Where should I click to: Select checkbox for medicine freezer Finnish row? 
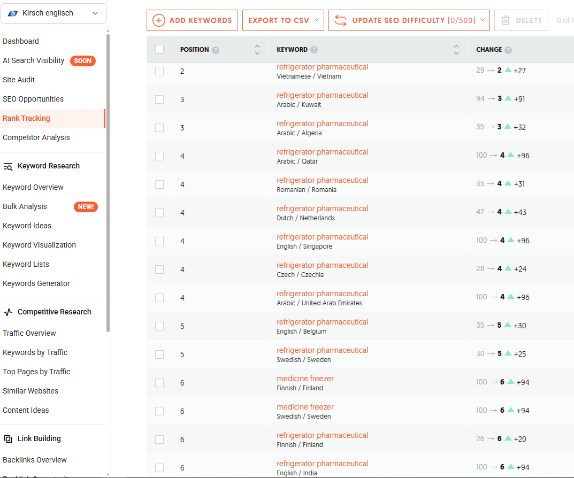click(x=159, y=383)
